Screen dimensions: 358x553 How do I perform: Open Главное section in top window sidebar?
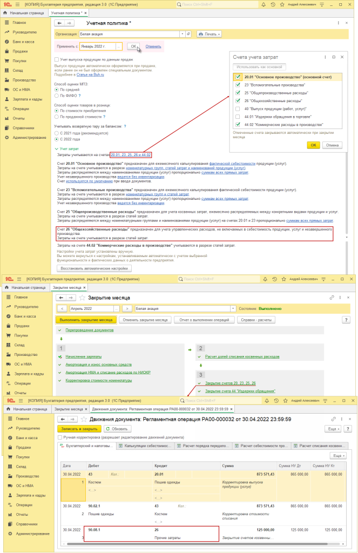pos(19,23)
